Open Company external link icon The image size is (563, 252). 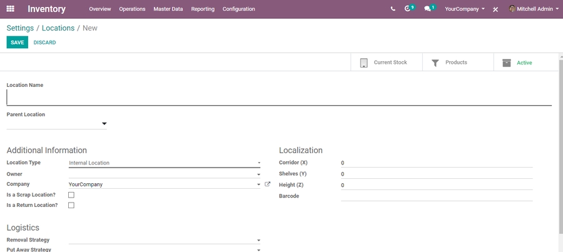pyautogui.click(x=268, y=184)
